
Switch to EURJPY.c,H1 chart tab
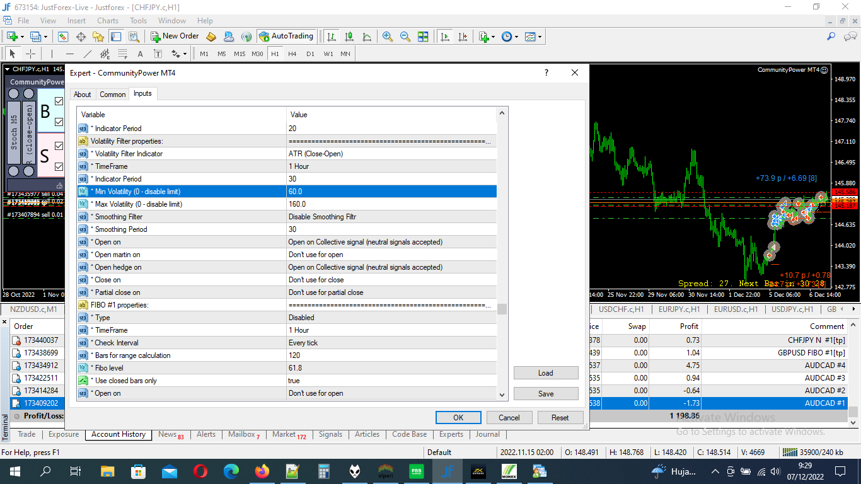[679, 309]
